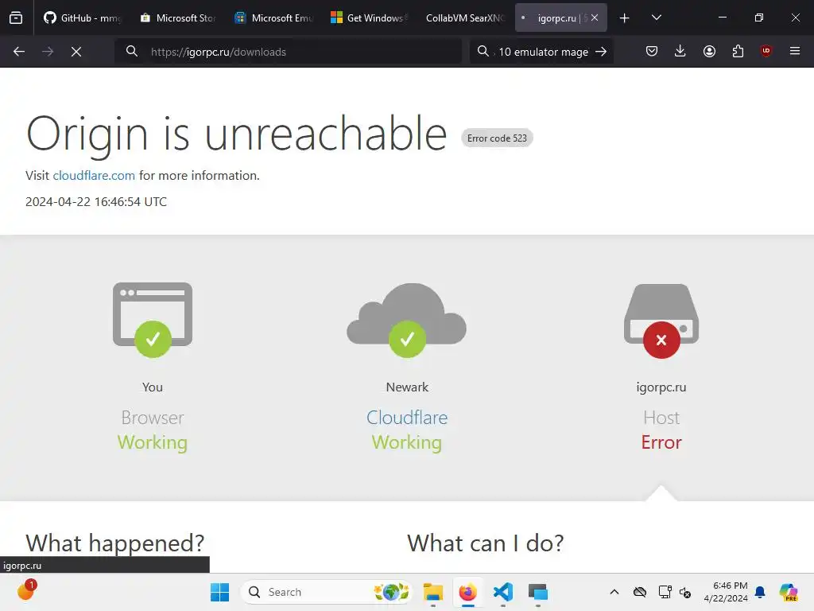Open the Firefox hamburger menu
The height and width of the screenshot is (611, 814).
795,51
